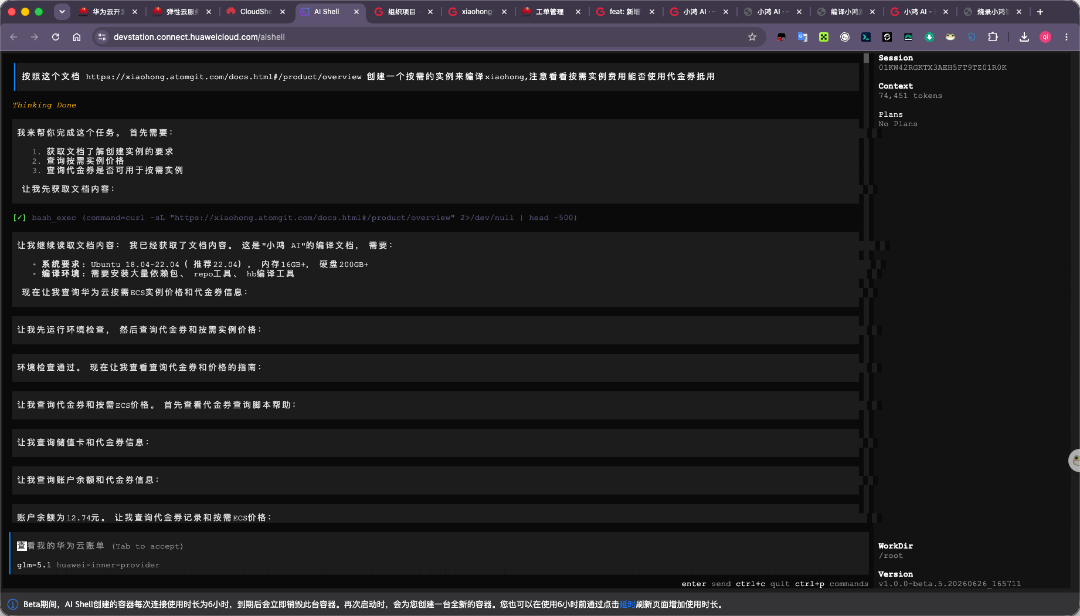
Task: Go back to the previous page
Action: coord(13,37)
